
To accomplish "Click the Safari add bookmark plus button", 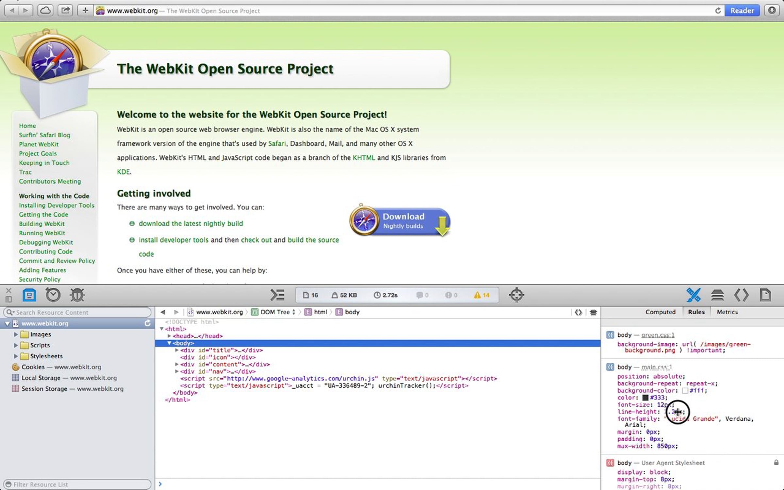I will tap(85, 10).
